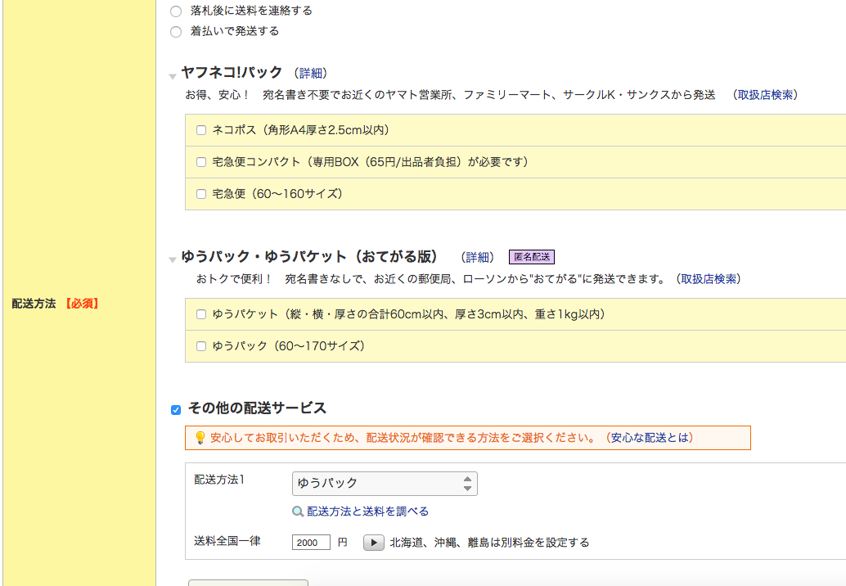Viewport: 846px width, 586px height.
Task: Click ヤフネコ!パック heading text
Action: pos(232,72)
